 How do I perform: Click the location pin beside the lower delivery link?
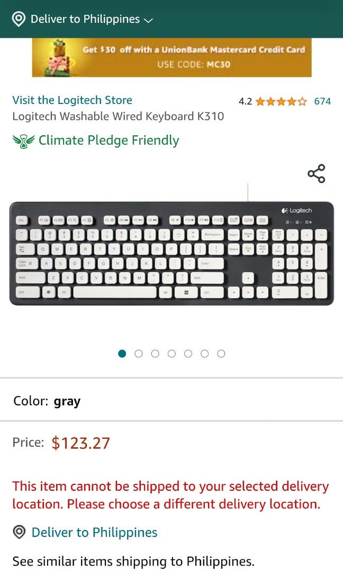[19, 532]
